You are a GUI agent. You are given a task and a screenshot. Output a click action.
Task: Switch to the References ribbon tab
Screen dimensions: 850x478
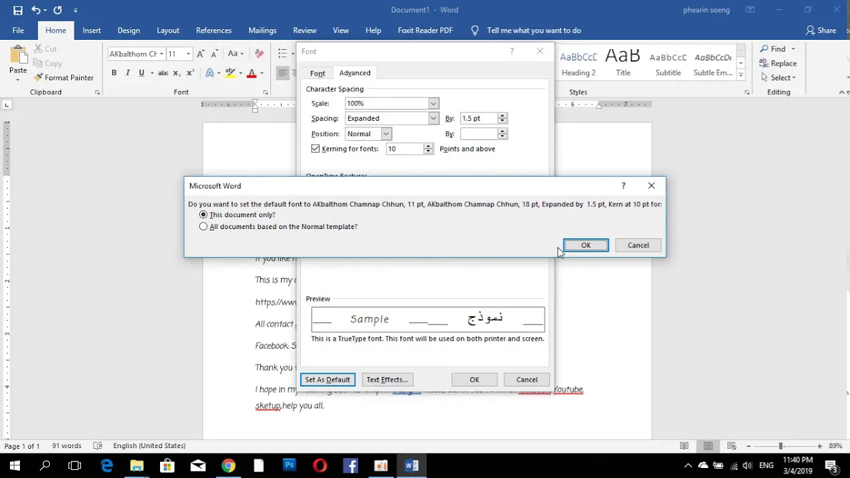click(x=214, y=31)
